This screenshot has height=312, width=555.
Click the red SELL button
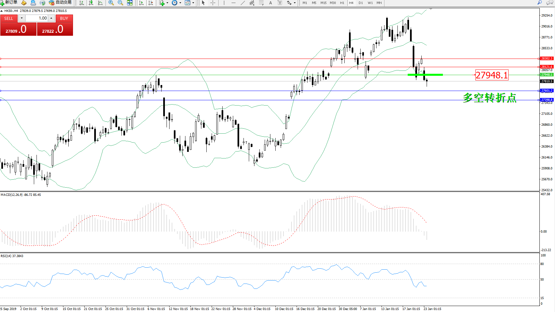pos(9,19)
